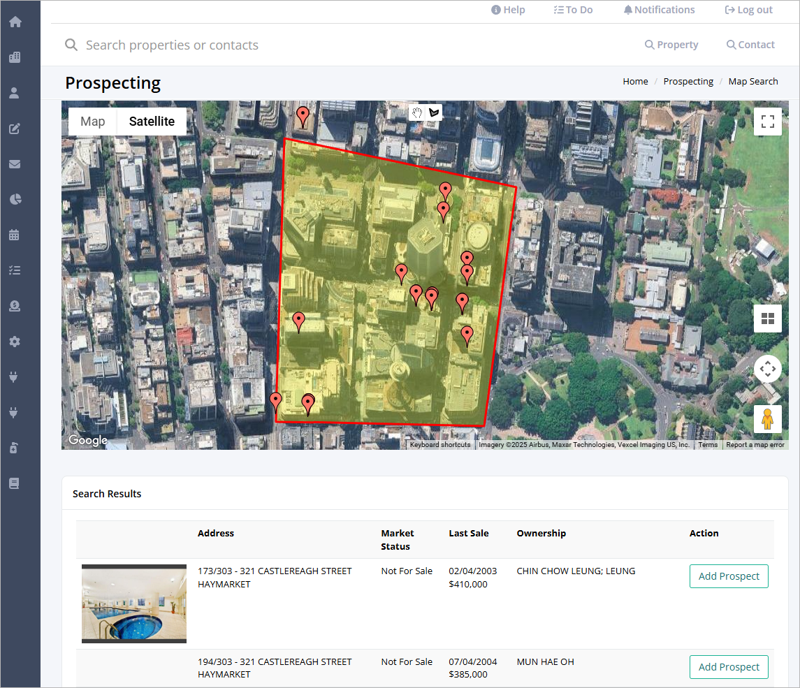
Task: Switch to Map view
Action: click(92, 121)
